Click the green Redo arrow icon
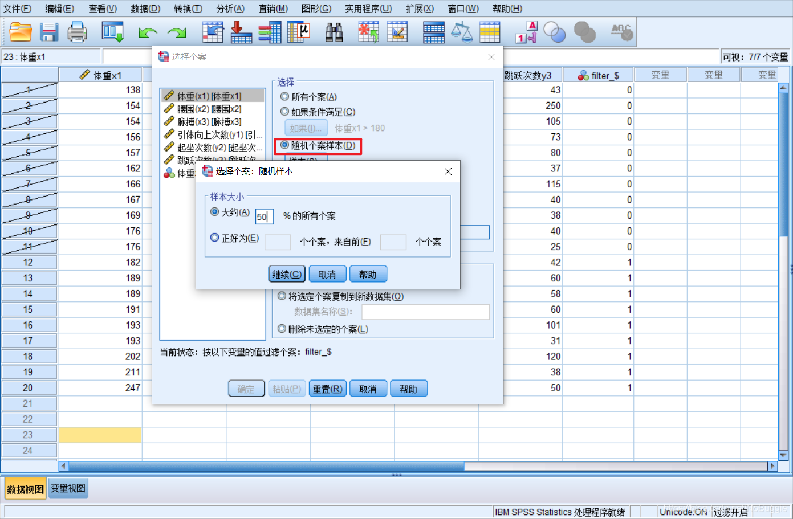The image size is (793, 519). [177, 33]
